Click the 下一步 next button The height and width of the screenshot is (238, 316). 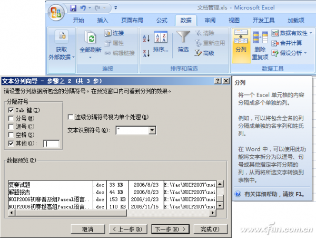click(170, 230)
